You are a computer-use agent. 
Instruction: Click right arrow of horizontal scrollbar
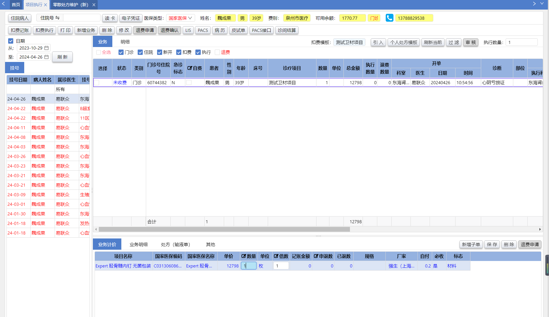click(x=540, y=229)
